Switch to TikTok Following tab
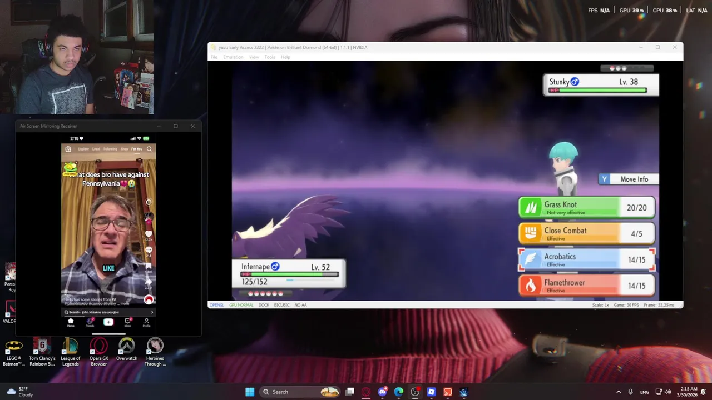Image resolution: width=712 pixels, height=400 pixels. point(110,149)
